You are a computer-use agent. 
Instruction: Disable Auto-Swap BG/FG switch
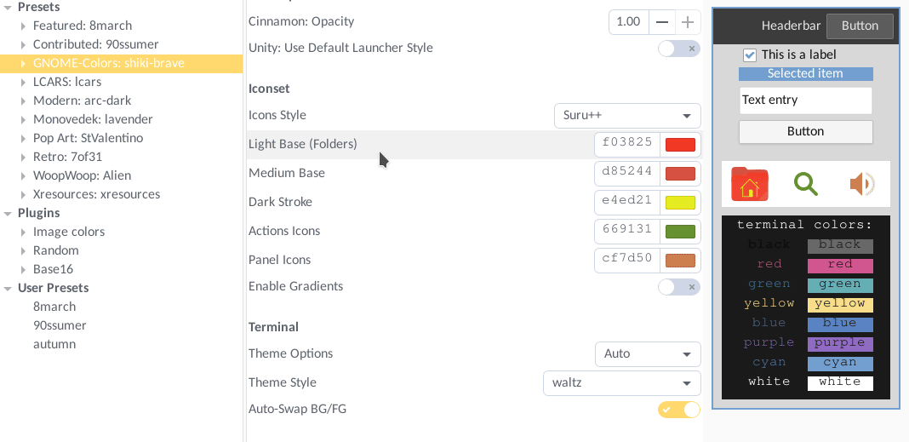coord(679,410)
